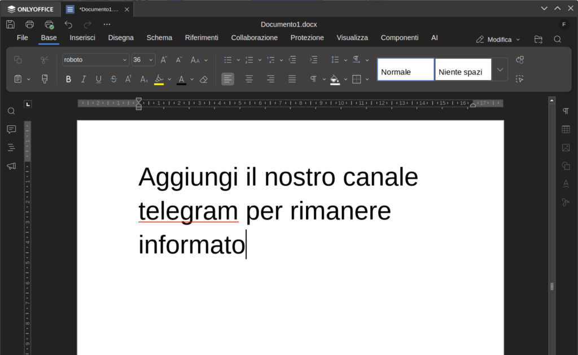Open feedback megaphone icon in left sidebar
578x355 pixels.
(x=11, y=166)
